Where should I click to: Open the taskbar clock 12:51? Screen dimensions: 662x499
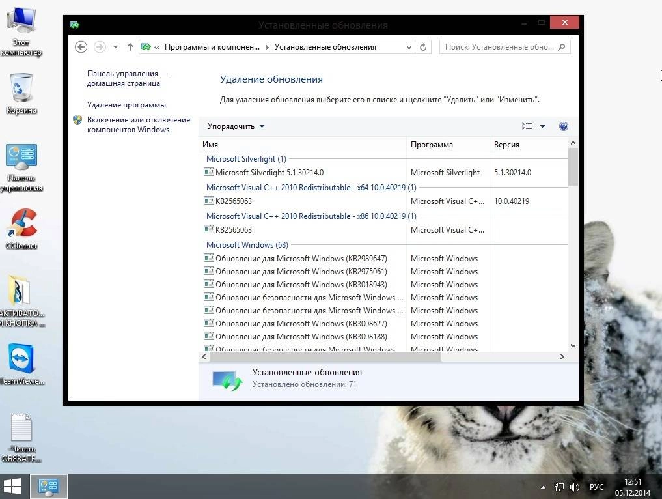coord(633,487)
